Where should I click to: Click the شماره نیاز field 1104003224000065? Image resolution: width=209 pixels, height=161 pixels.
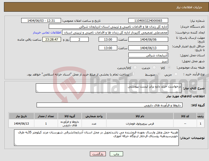pos(148,20)
